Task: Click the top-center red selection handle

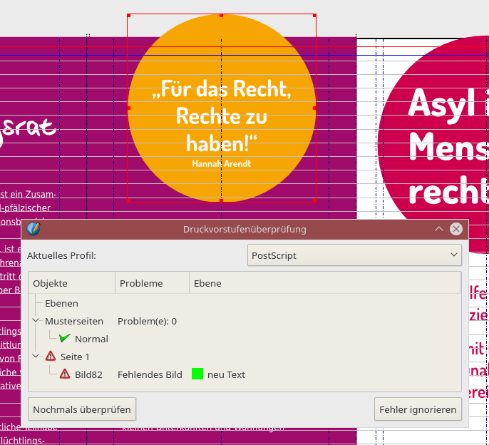Action: pyautogui.click(x=221, y=15)
